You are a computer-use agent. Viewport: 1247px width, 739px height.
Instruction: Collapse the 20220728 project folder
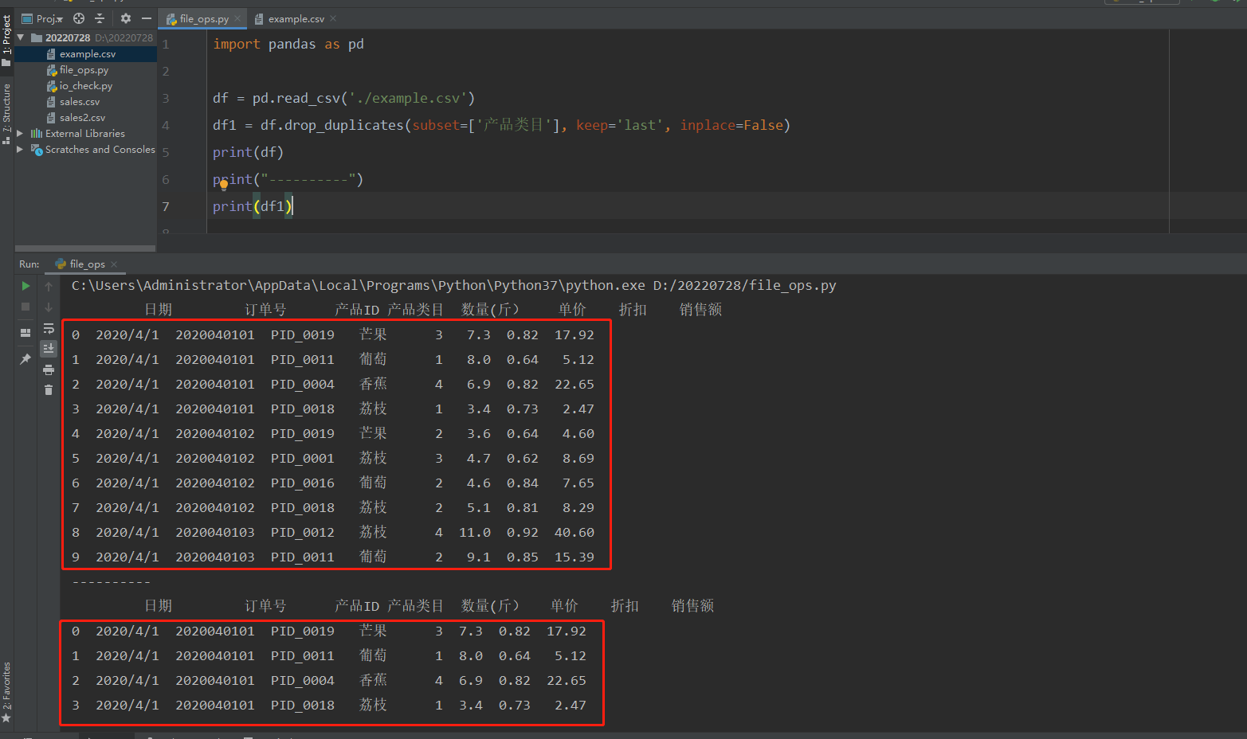21,37
